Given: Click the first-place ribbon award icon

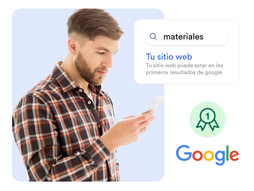Looking at the screenshot, I should (208, 119).
